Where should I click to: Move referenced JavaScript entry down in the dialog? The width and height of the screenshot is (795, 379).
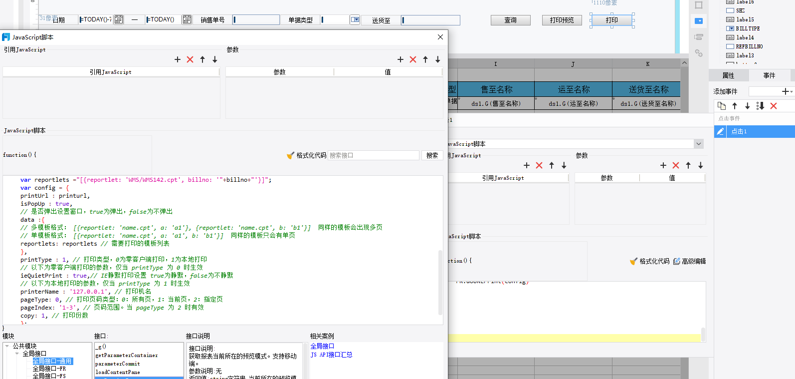[x=215, y=59]
